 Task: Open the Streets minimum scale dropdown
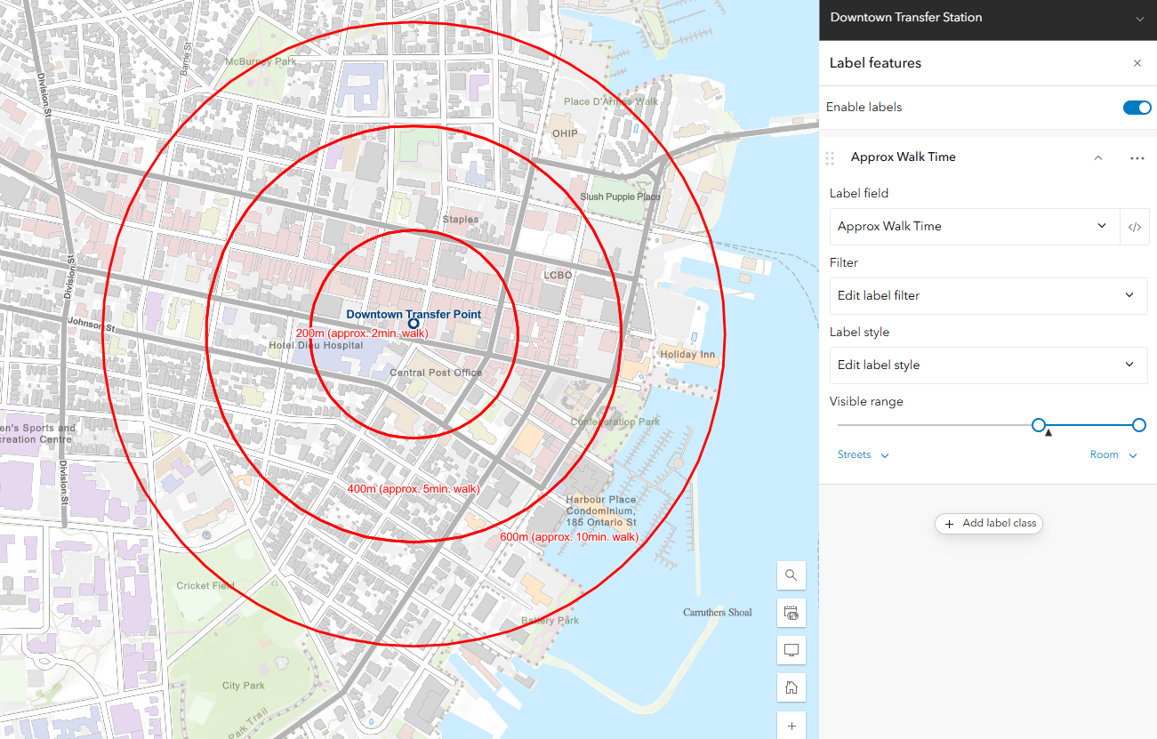(863, 454)
